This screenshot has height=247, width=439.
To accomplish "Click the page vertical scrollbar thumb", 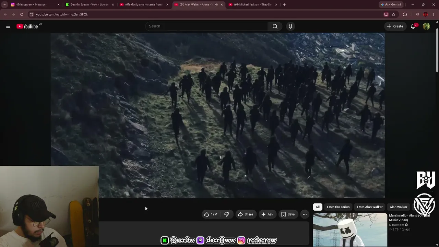I will pos(437,50).
